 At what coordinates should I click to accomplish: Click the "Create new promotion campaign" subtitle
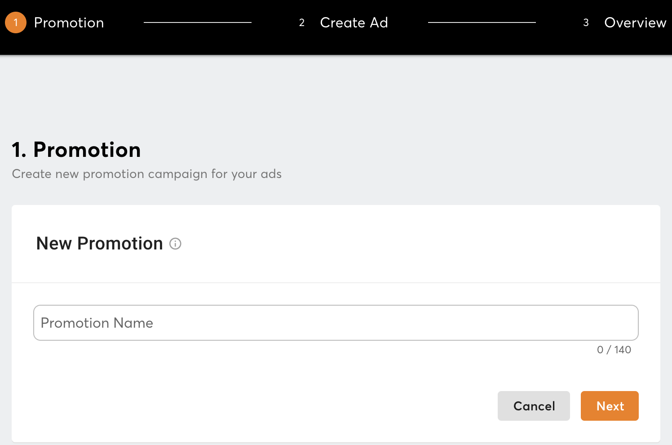pyautogui.click(x=146, y=174)
